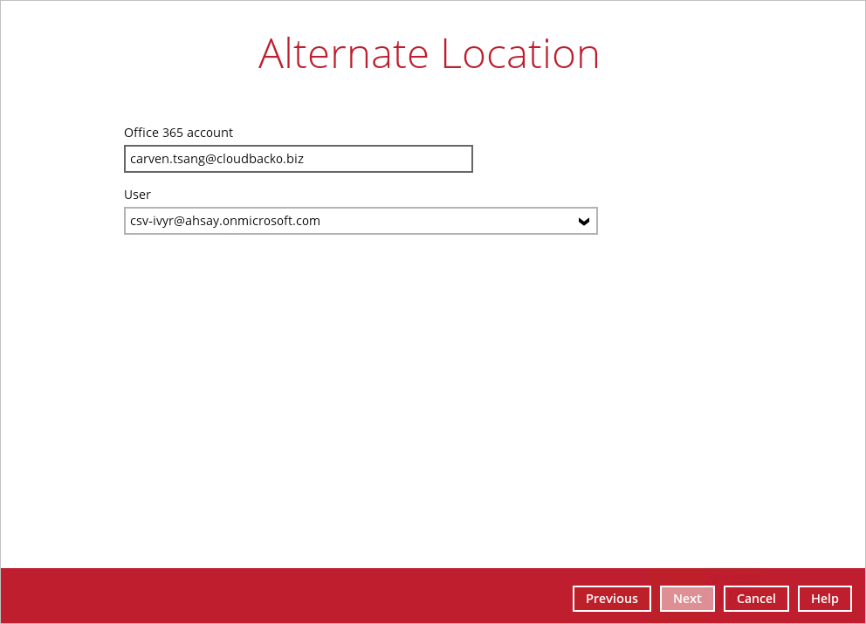Click the word "Alternate" in the title
This screenshot has height=624, width=866.
[x=343, y=54]
